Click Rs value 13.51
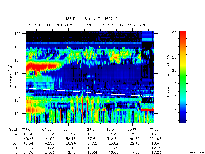Image resolution: width=205 pixels, height=154 pixels. [x=93, y=134]
